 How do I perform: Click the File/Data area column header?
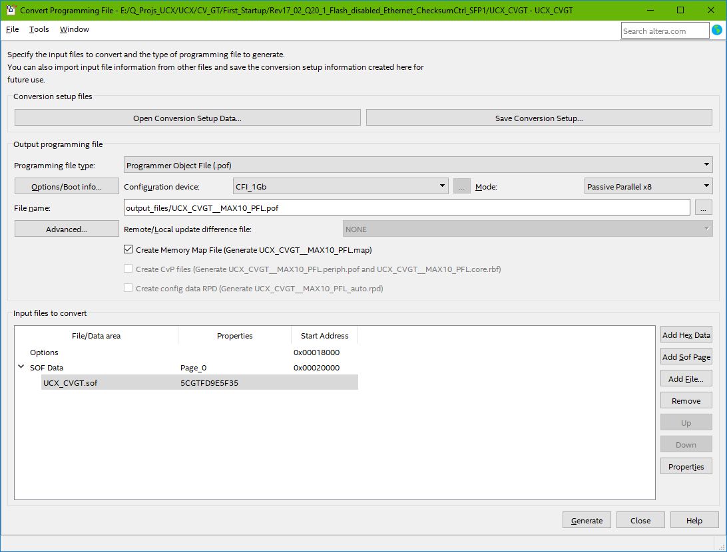point(96,336)
